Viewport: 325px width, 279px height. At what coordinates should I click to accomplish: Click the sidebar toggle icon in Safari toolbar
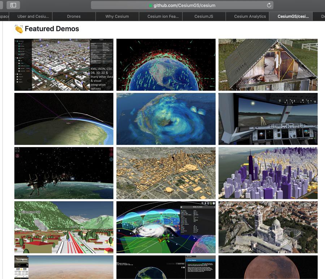pos(13,5)
